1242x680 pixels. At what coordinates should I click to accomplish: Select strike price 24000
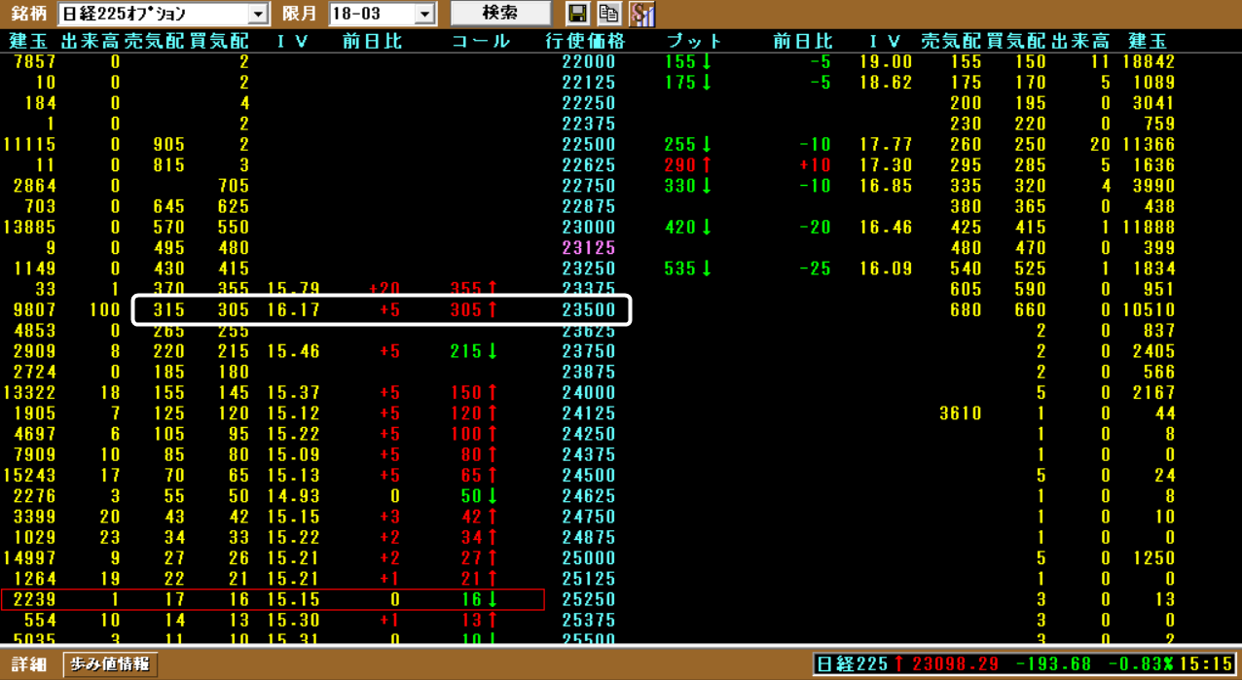coord(589,393)
